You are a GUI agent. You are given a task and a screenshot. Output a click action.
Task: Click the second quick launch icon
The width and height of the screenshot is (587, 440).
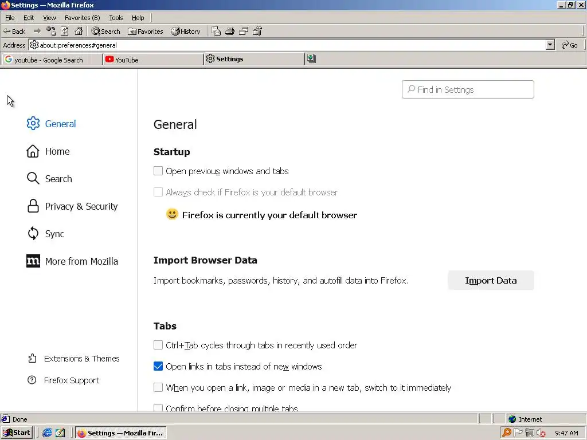[60, 433]
